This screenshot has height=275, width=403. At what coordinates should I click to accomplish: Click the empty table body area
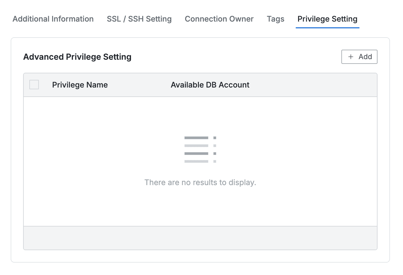[x=200, y=207]
